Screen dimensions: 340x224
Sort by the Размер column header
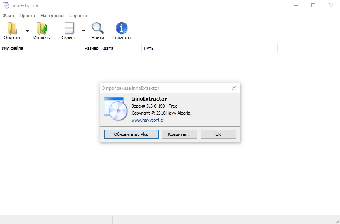[85, 48]
